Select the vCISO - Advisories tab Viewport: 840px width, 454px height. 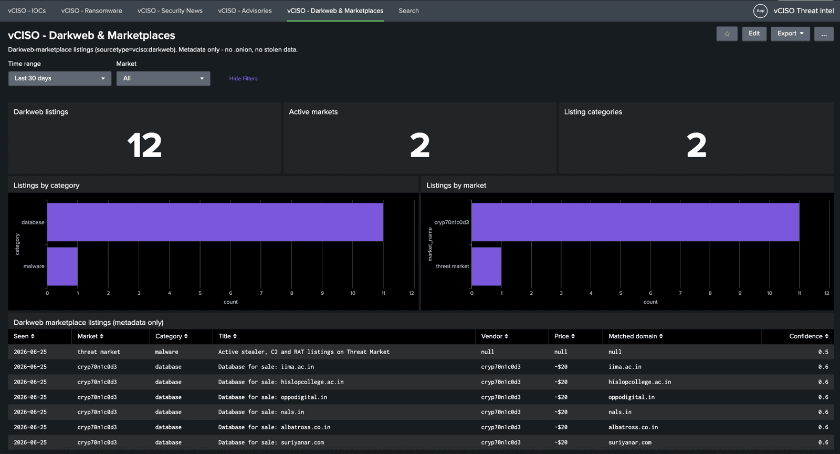[245, 11]
